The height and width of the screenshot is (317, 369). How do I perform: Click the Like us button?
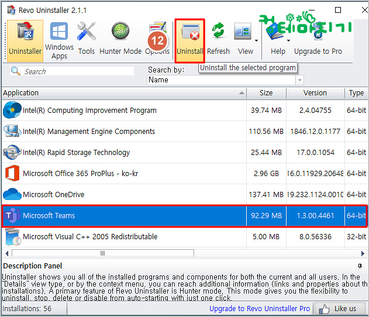[340, 309]
